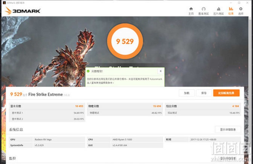The image size is (253, 164).
Task: Click the combined test result 19.46 FPS
Action: (x=235, y=113)
